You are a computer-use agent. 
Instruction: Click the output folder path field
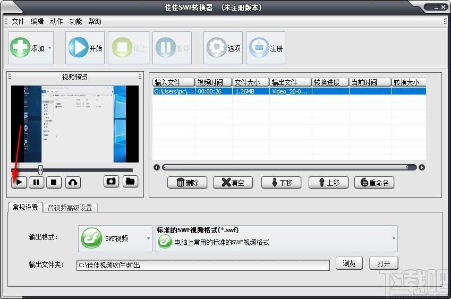[203, 265]
